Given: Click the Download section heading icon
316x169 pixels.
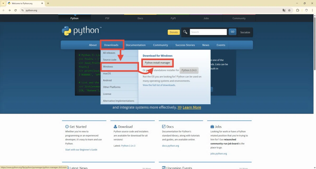Looking at the screenshot, I should coord(115,127).
